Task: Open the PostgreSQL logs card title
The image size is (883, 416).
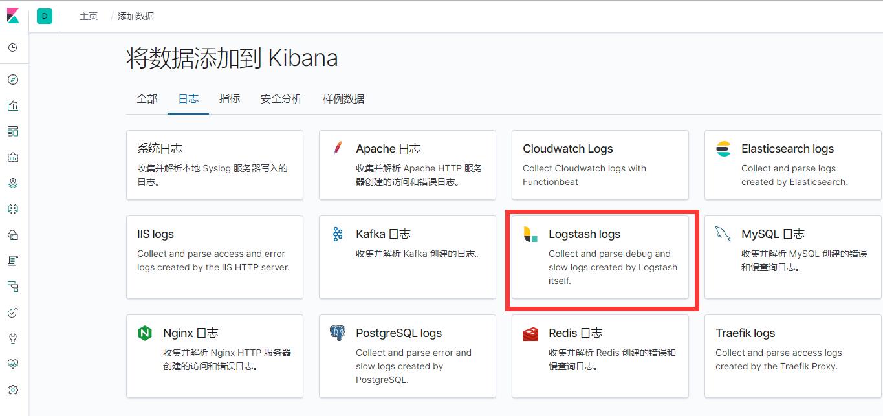Action: [399, 333]
